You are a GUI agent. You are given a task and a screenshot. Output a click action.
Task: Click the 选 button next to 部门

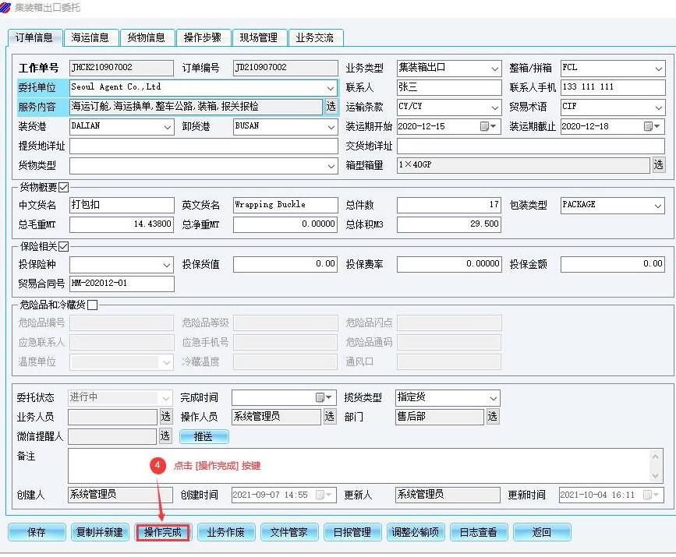(x=493, y=417)
